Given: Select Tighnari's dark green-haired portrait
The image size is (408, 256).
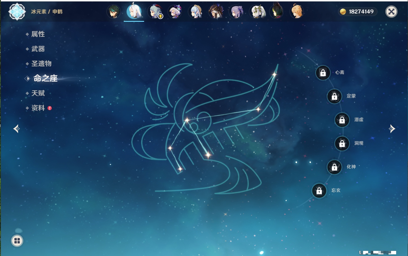Looking at the screenshot, I should 277,12.
